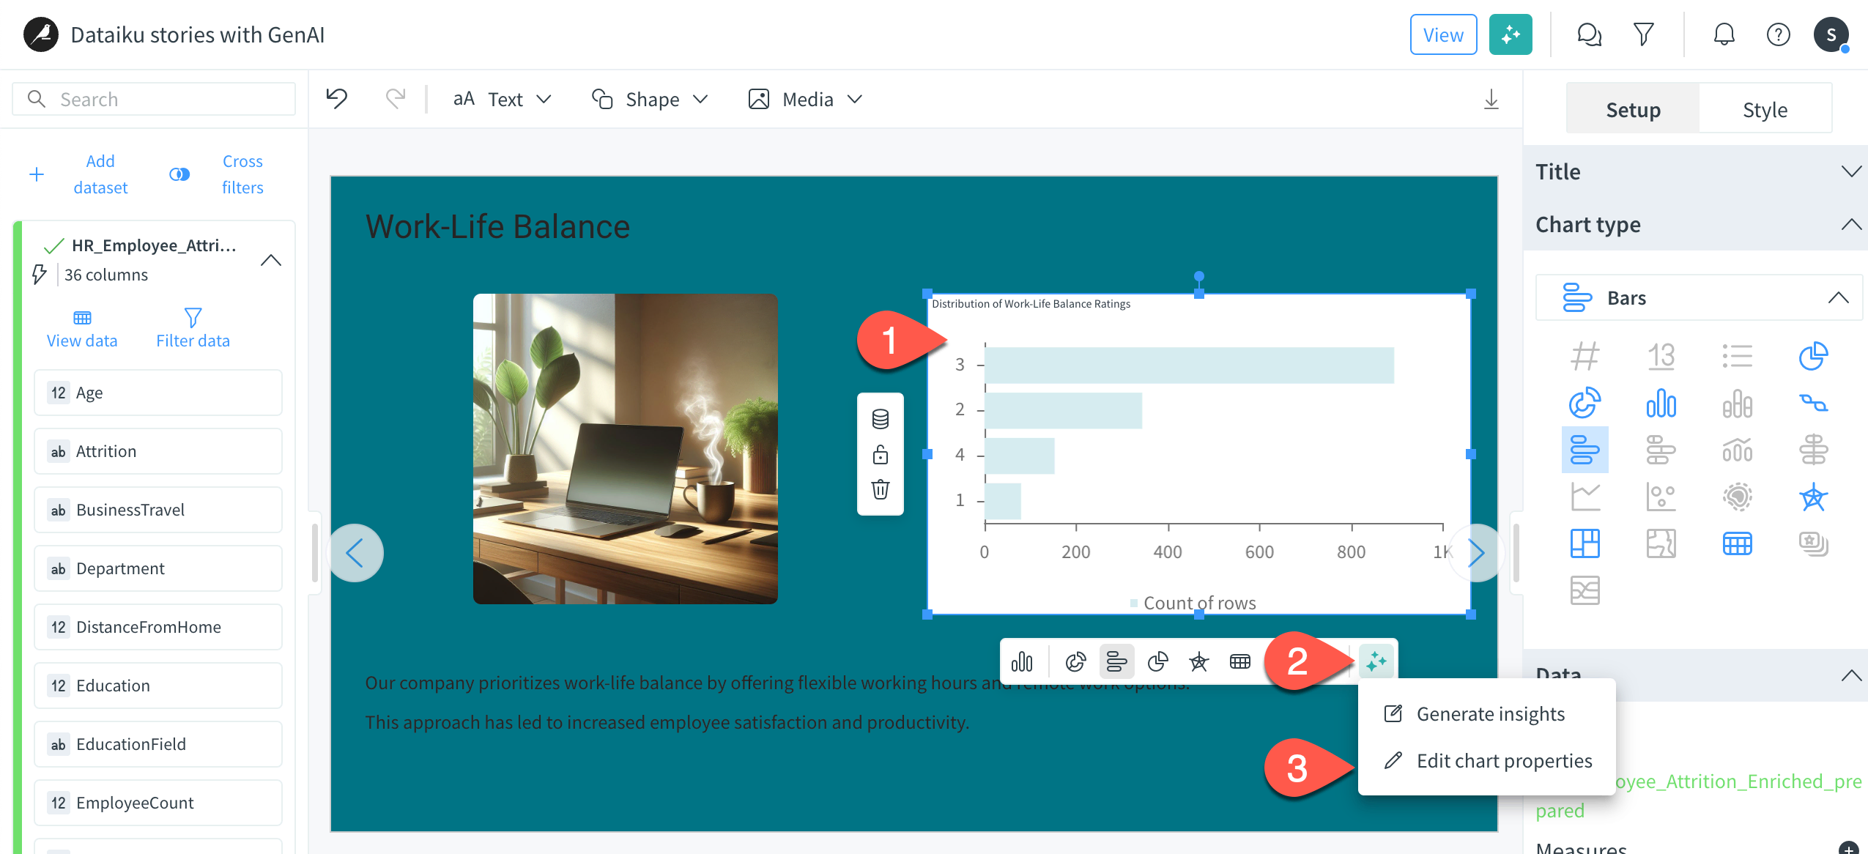The image size is (1868, 854).
Task: Type a query in the Search field
Action: [x=153, y=98]
